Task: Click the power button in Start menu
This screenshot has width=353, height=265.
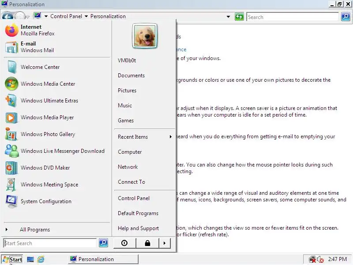Action: pos(124,243)
